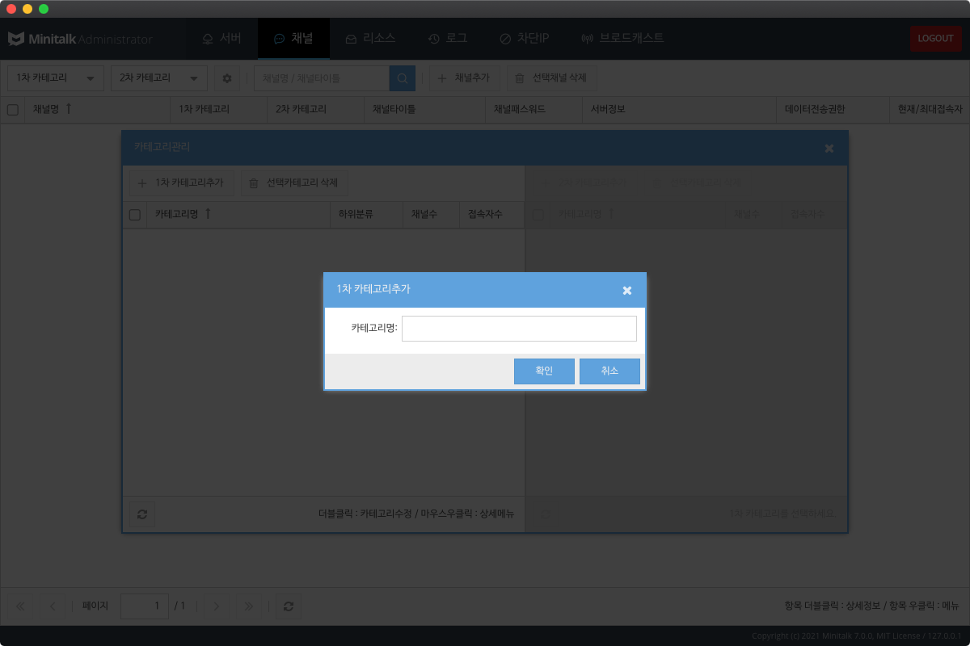Click 채널수 column header in left panel

coord(431,215)
